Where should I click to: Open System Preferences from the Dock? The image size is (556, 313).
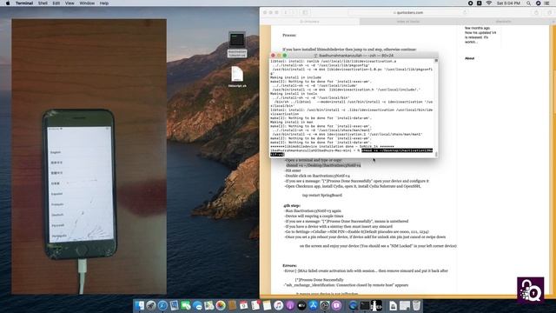tap(325, 305)
